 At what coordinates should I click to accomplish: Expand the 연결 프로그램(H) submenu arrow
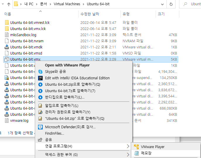[128, 146]
